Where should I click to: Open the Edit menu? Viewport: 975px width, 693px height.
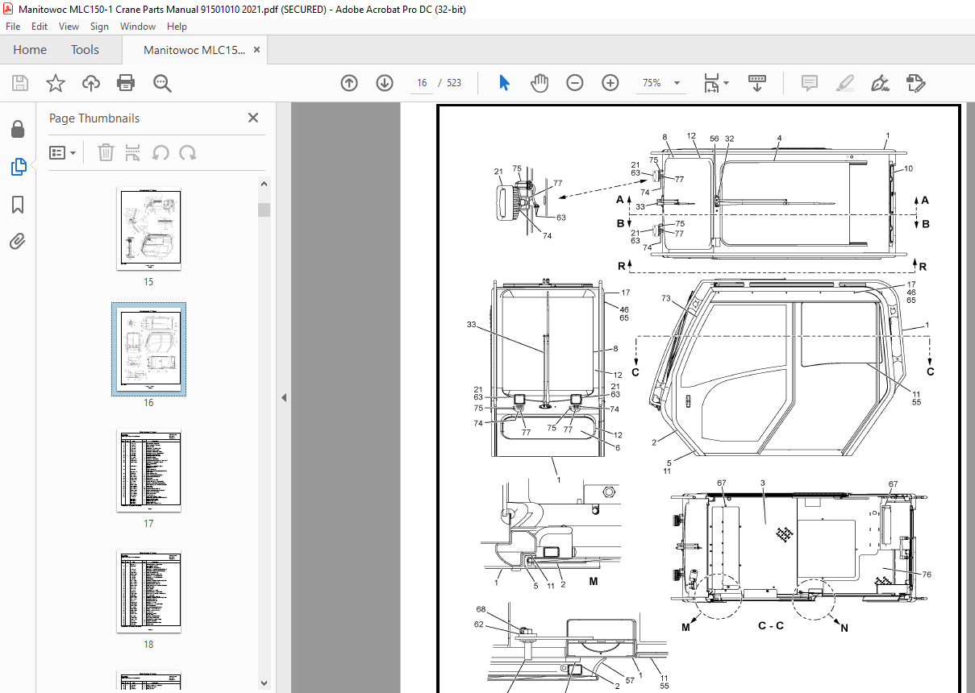pyautogui.click(x=40, y=27)
